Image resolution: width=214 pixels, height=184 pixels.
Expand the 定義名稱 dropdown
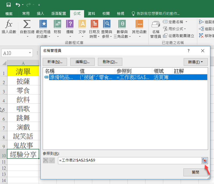186,22
